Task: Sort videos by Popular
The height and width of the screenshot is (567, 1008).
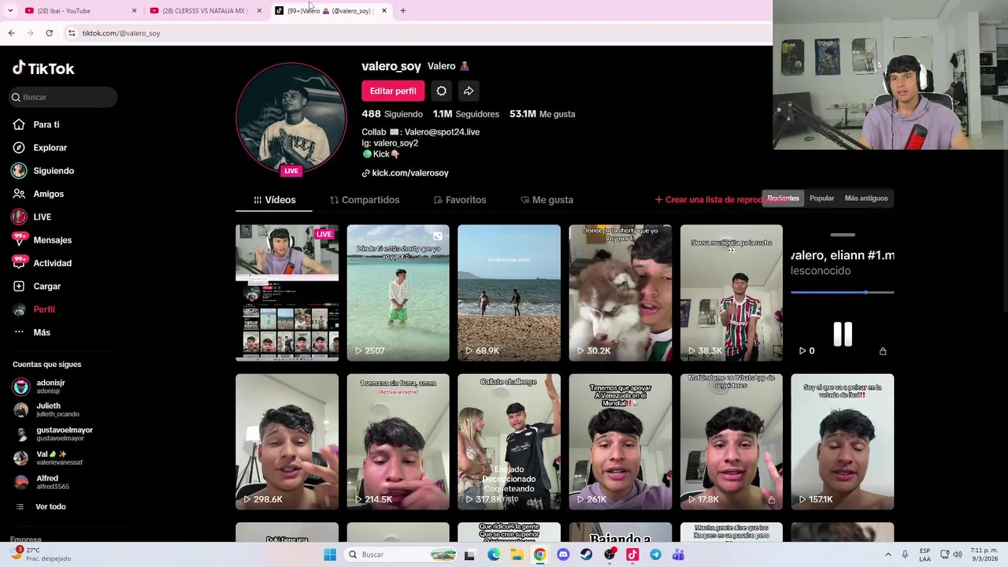Action: (821, 198)
